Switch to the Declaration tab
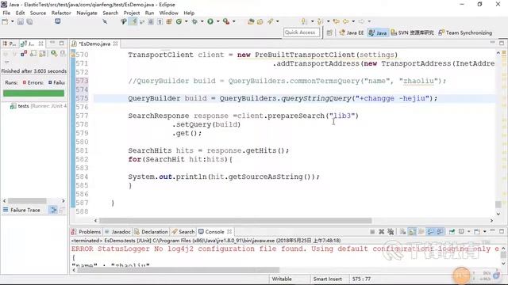Image resolution: width=508 pixels, height=285 pixels. [152, 232]
